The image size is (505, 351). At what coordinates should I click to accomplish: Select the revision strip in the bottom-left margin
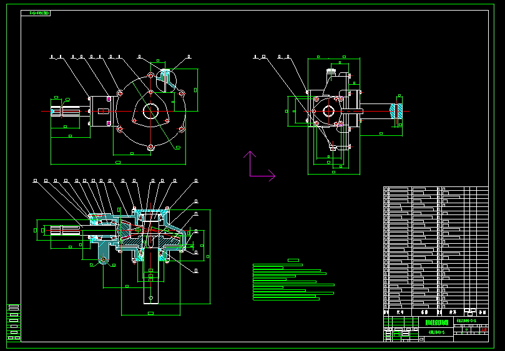(14, 323)
